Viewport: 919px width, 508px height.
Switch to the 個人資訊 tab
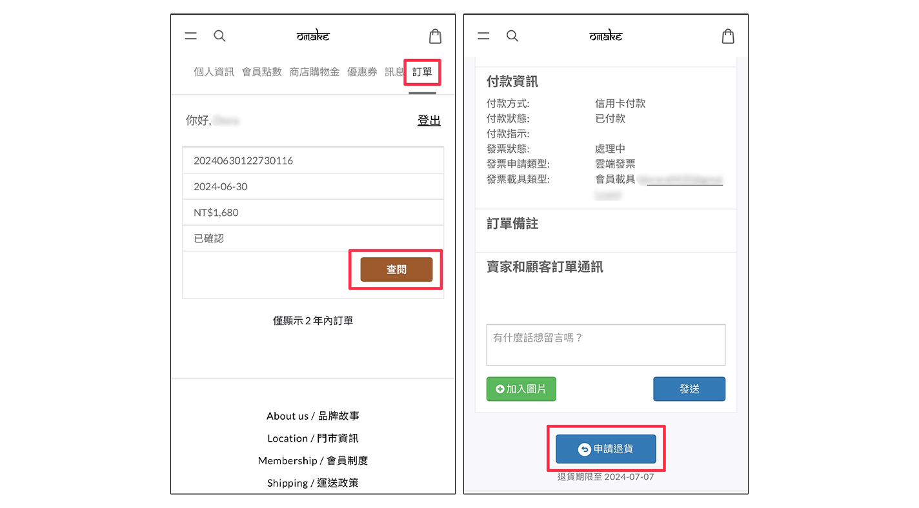point(214,72)
